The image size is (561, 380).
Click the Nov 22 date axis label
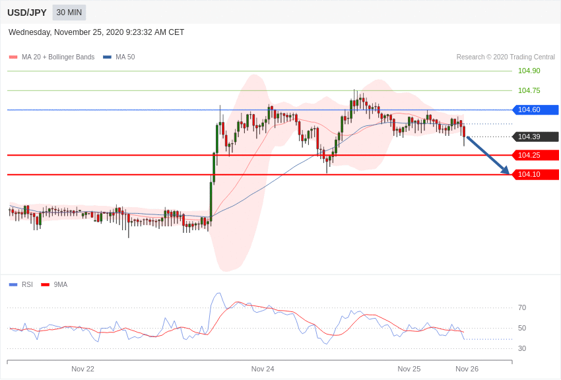coord(82,369)
